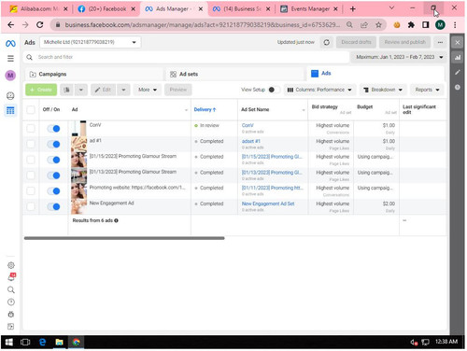Click the duplicate ads icon button
This screenshot has height=351, width=467.
tap(66, 90)
